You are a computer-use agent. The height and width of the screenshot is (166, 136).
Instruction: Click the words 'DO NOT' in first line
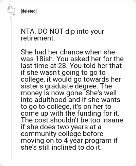pos(51,31)
